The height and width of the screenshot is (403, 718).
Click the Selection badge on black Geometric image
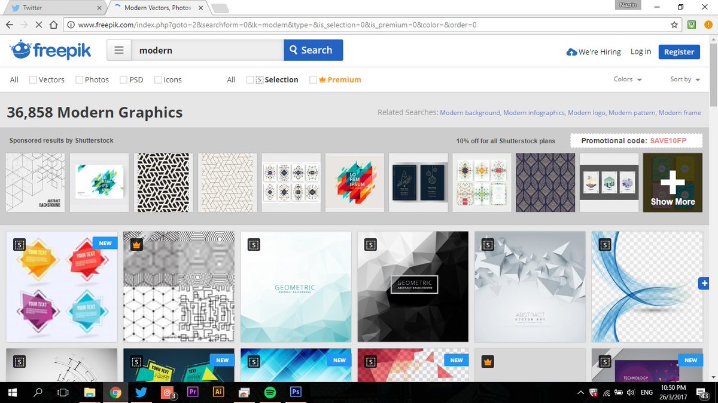(x=371, y=245)
